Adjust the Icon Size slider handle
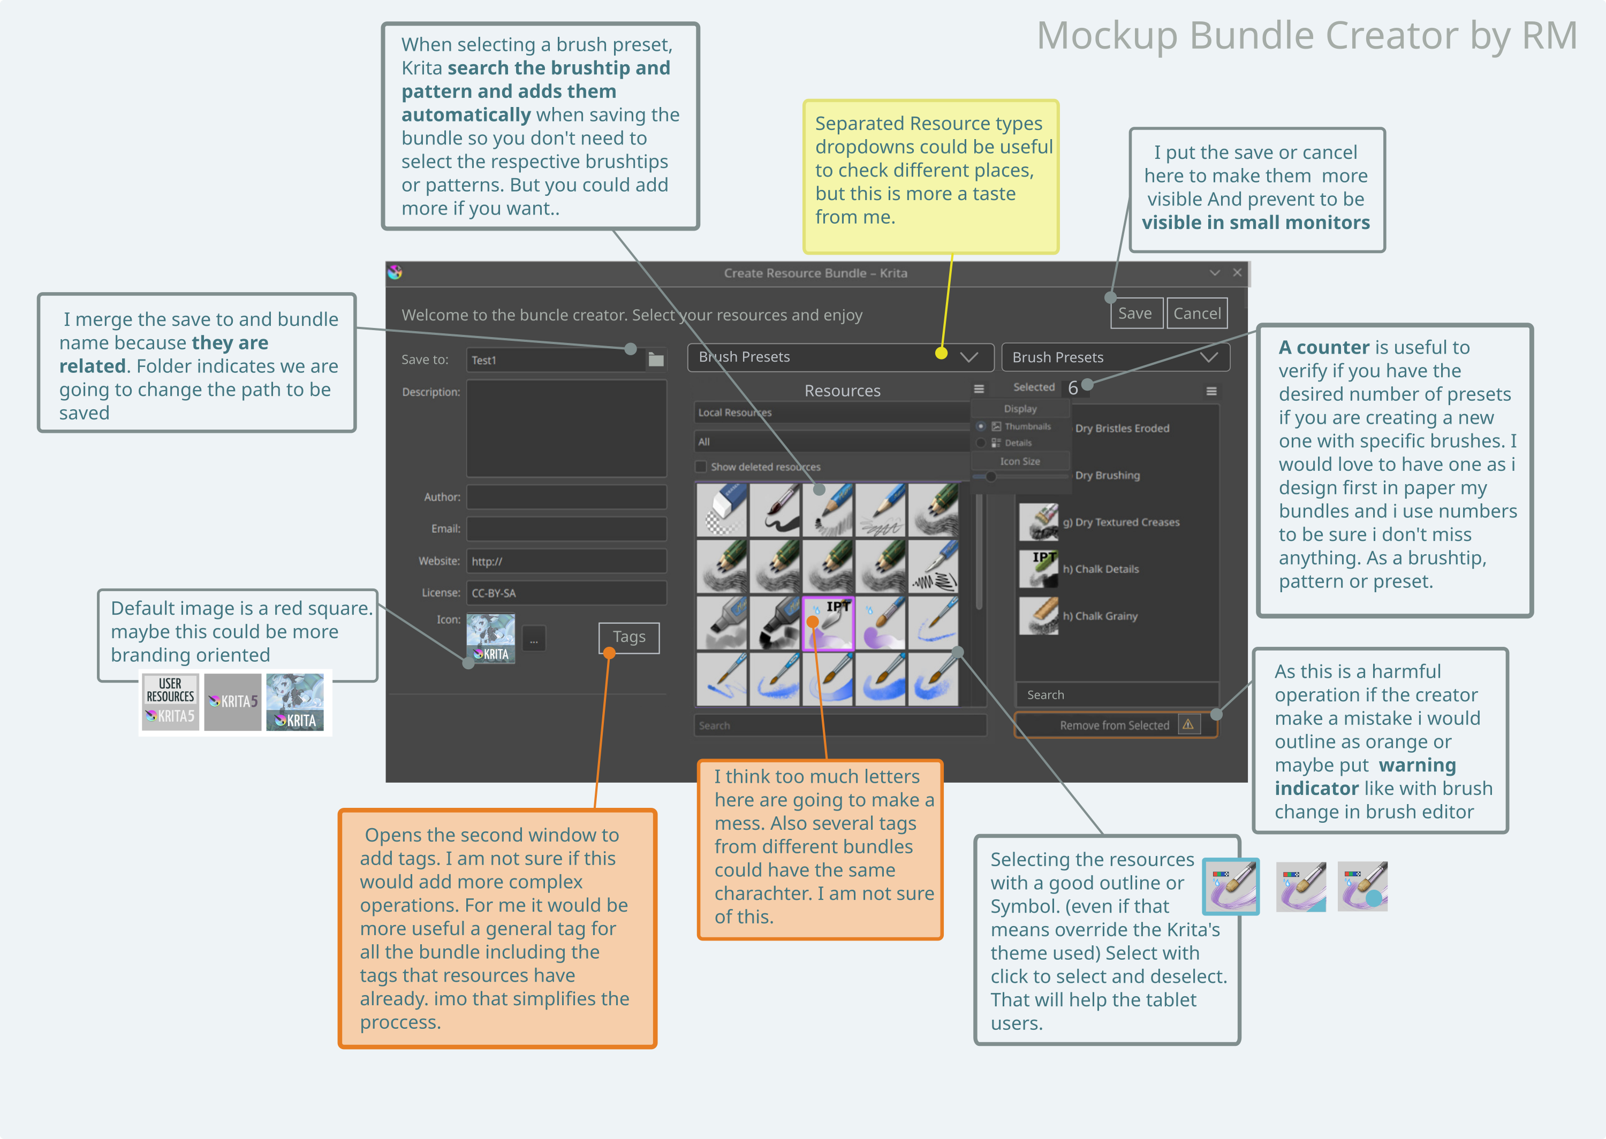This screenshot has height=1139, width=1606. [991, 477]
